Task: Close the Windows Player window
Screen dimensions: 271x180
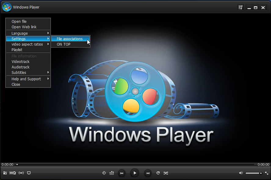Action: (263, 8)
